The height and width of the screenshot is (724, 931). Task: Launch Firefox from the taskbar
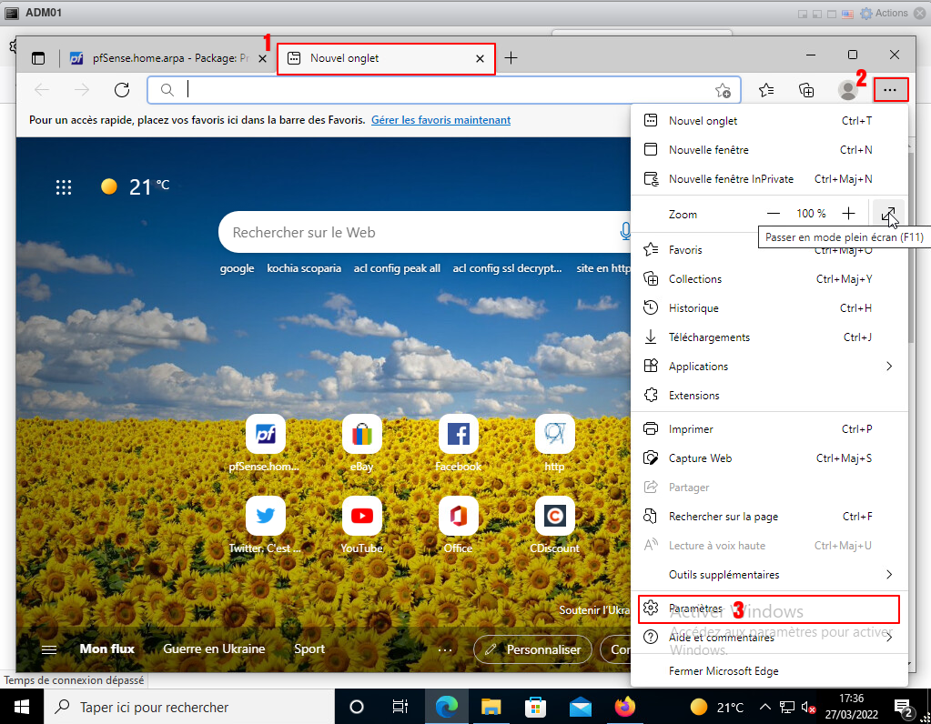(x=624, y=707)
